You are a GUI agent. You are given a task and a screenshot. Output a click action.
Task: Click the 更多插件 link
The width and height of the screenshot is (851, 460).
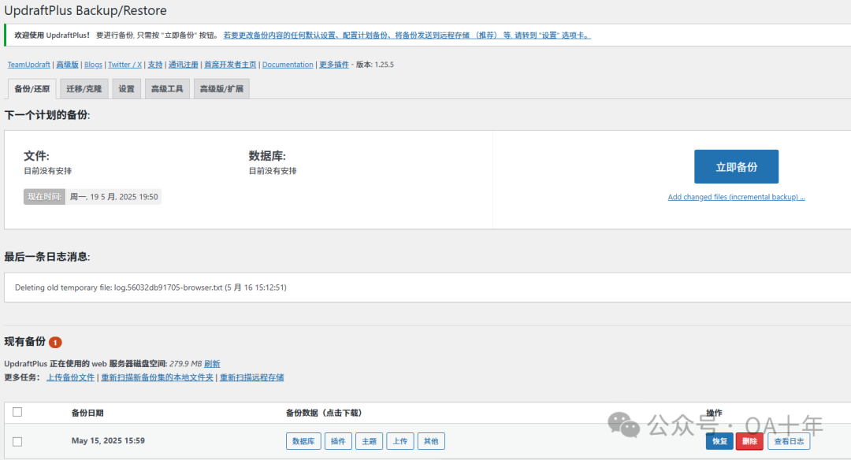click(334, 65)
